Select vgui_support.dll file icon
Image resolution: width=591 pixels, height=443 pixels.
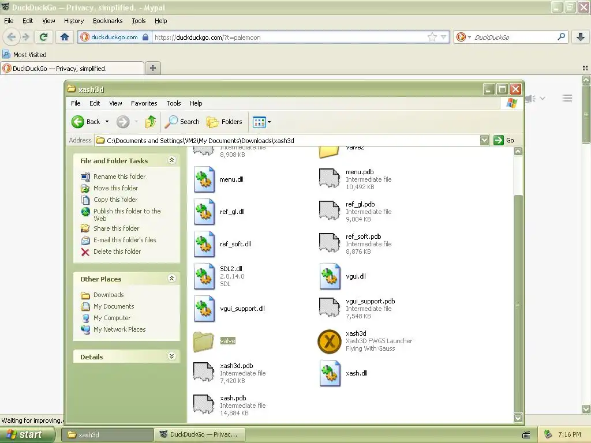coord(204,309)
